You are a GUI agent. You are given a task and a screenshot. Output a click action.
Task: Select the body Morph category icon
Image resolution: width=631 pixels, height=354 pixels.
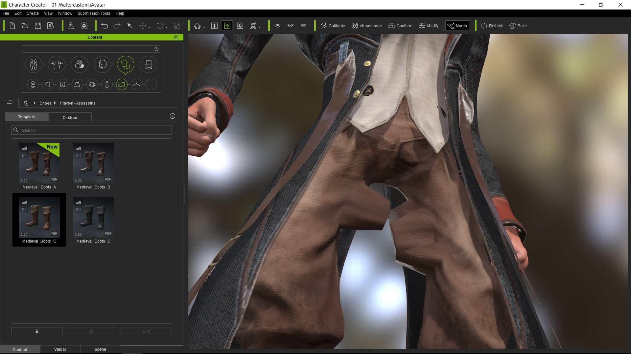[x=57, y=65]
